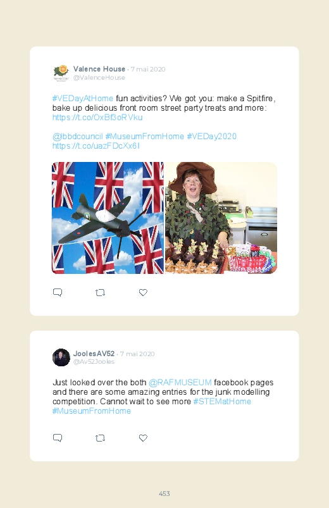
Task: Open the Valence House display name
Action: coord(99,69)
